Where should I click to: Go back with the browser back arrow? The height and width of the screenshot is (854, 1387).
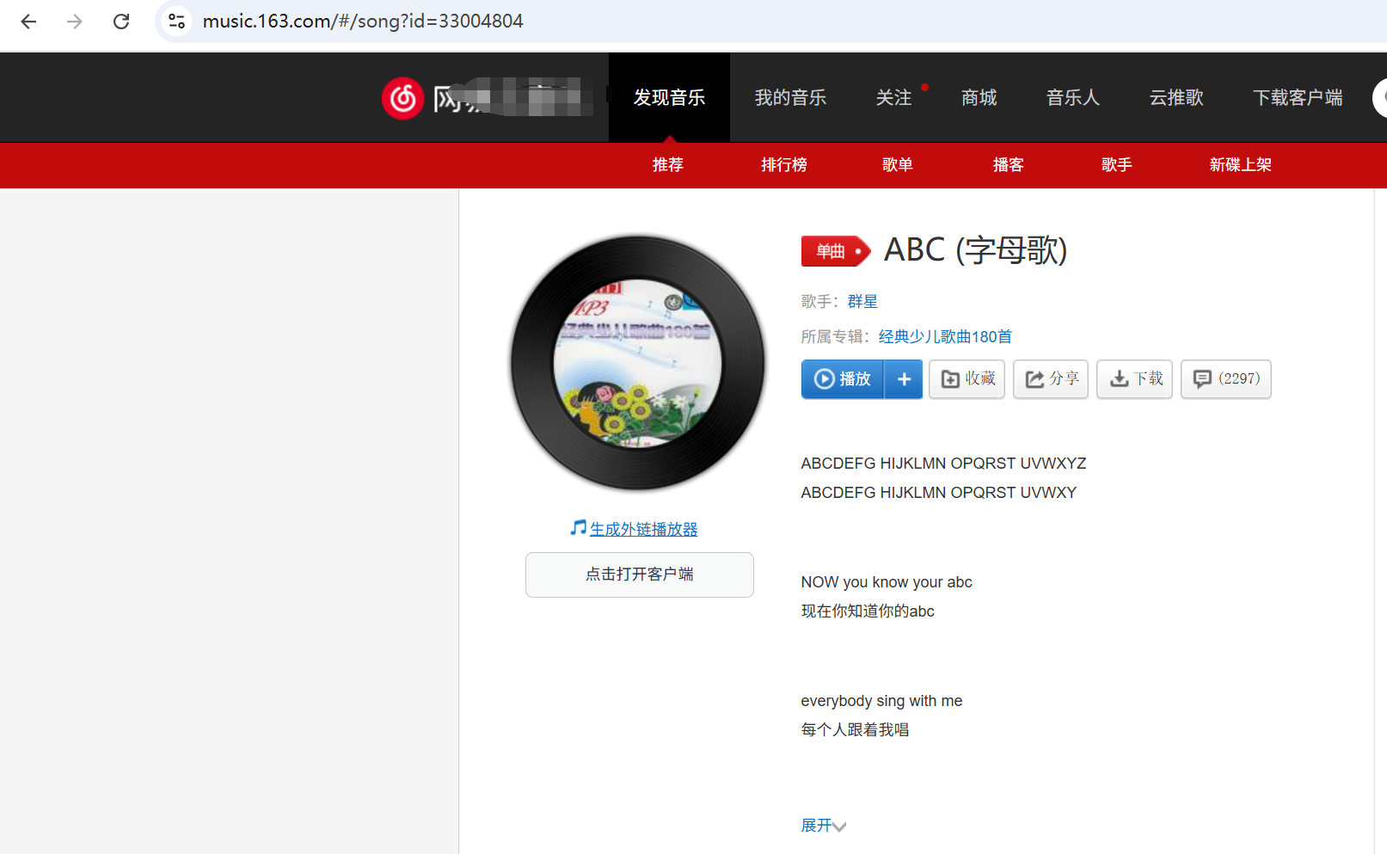(x=28, y=22)
